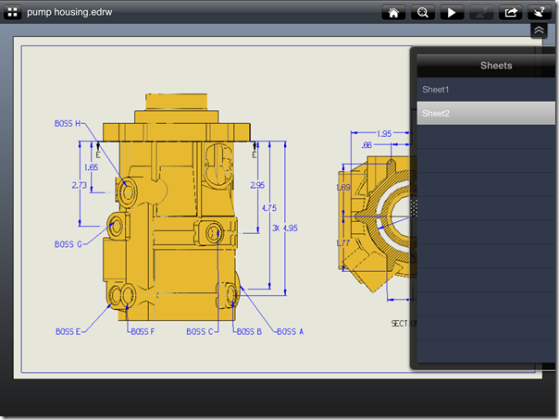Open the file browser grid icon
559x420 pixels.
tap(12, 12)
